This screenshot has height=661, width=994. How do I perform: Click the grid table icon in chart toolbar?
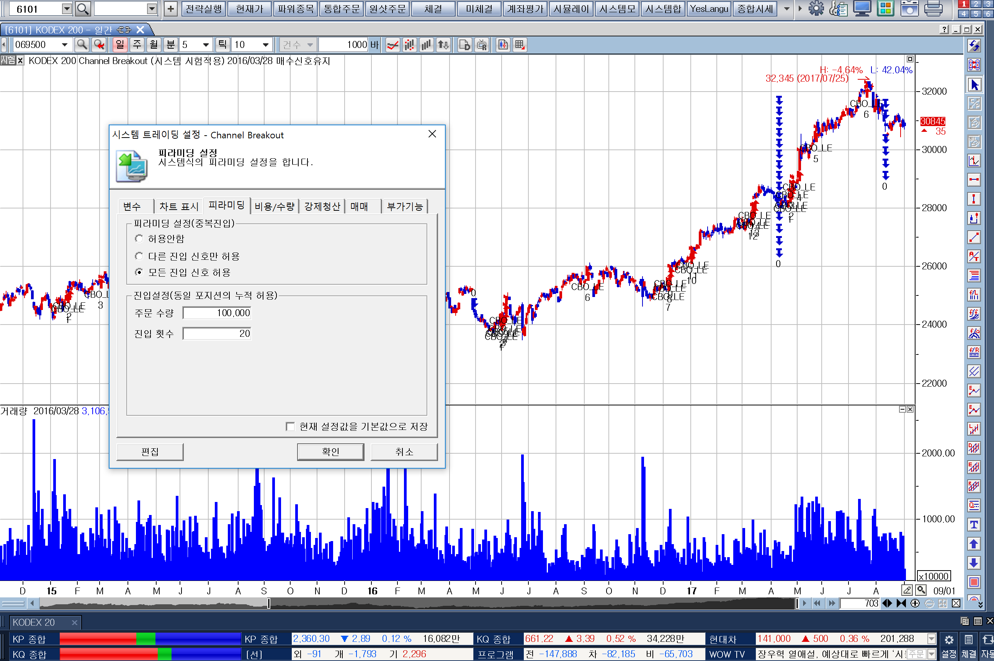coord(520,45)
